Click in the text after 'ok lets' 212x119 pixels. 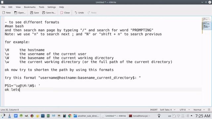[20, 90]
